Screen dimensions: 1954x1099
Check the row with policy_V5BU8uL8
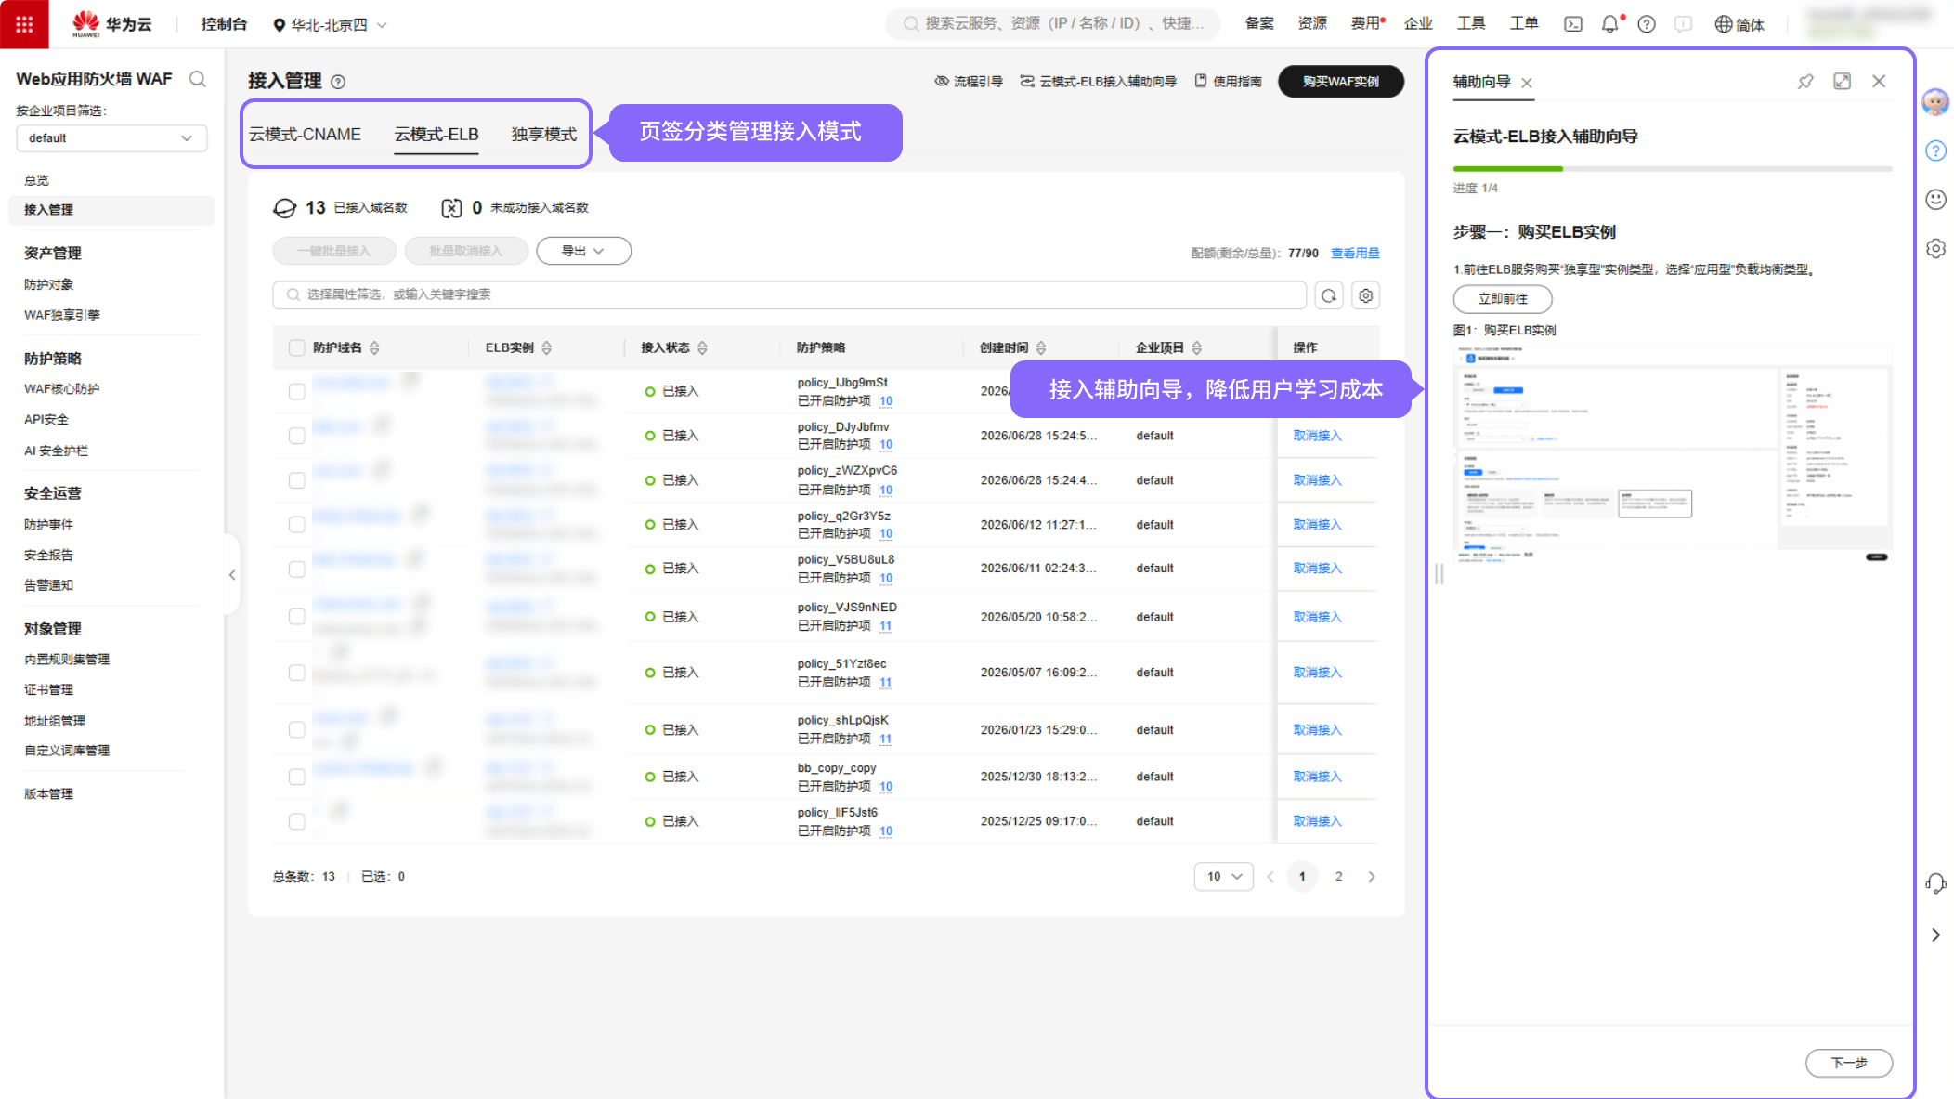(297, 569)
